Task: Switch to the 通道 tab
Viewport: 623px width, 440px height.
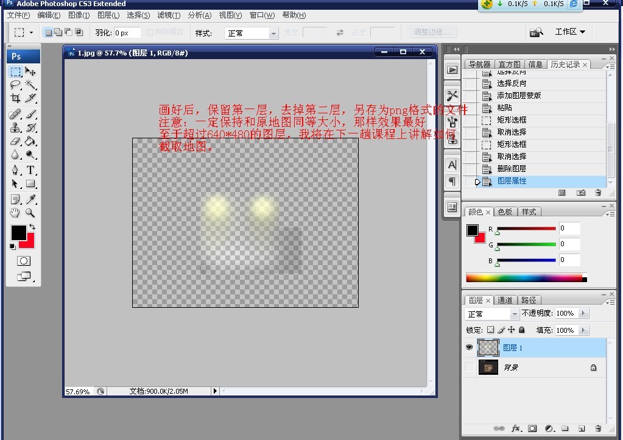Action: [x=505, y=300]
